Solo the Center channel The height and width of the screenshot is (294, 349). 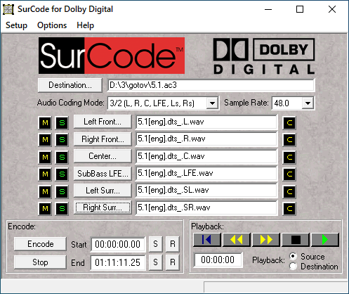pyautogui.click(x=62, y=157)
